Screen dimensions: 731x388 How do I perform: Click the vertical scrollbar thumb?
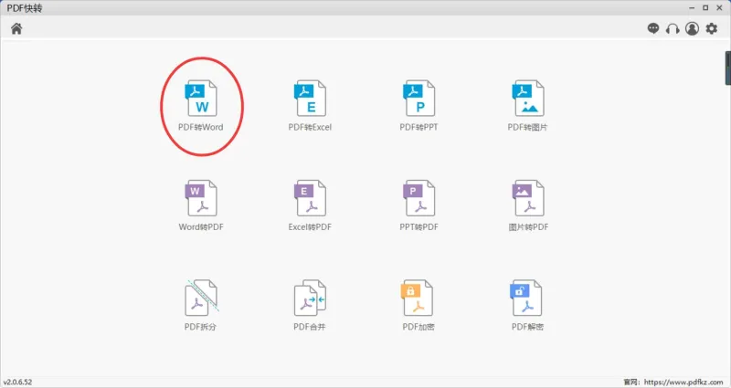coord(727,68)
